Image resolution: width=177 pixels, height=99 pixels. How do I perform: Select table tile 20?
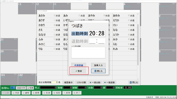9,56
